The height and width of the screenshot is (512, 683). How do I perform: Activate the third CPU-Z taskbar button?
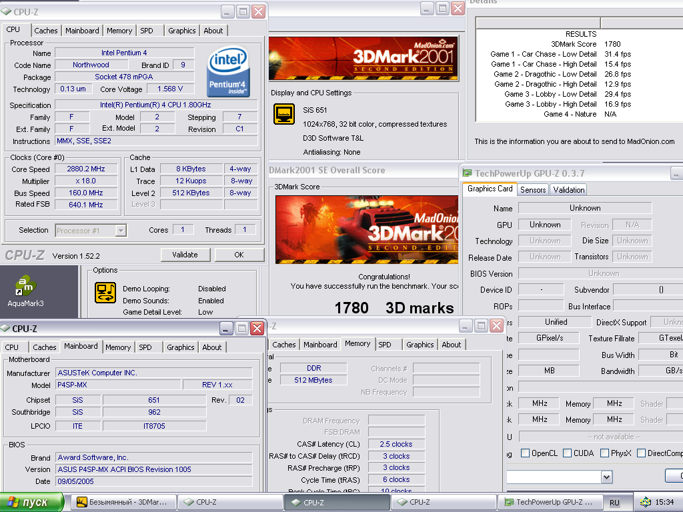coord(444,502)
